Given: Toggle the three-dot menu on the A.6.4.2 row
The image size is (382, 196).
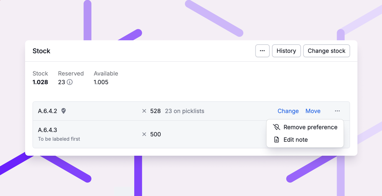Looking at the screenshot, I should pos(337,111).
